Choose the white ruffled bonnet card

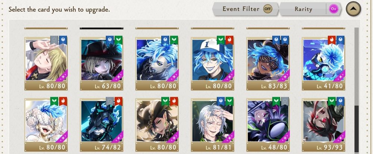click(46, 125)
